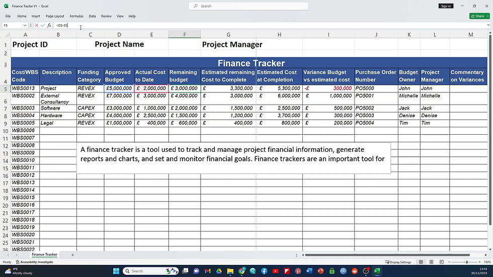Screen dimensions: 493x277
Task: Add a new sheet with plus icon
Action: [x=72, y=255]
